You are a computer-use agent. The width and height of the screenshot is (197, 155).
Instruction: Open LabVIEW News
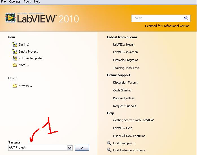(123, 44)
